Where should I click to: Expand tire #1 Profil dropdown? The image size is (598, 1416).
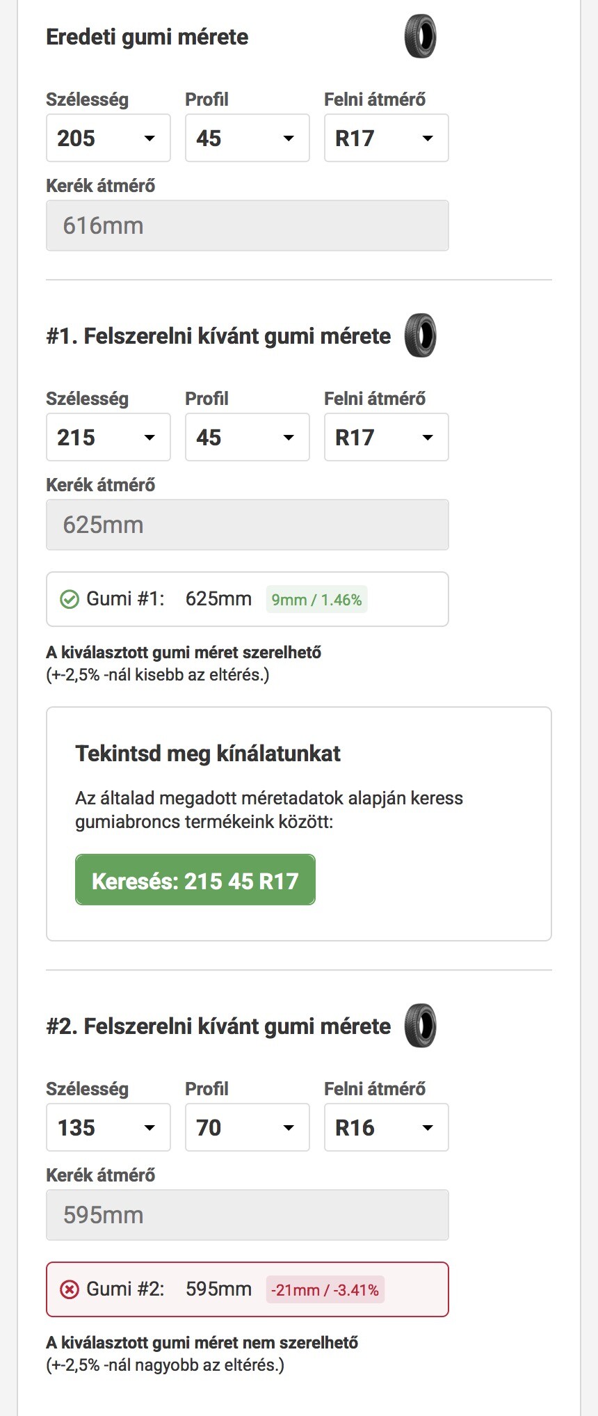248,437
